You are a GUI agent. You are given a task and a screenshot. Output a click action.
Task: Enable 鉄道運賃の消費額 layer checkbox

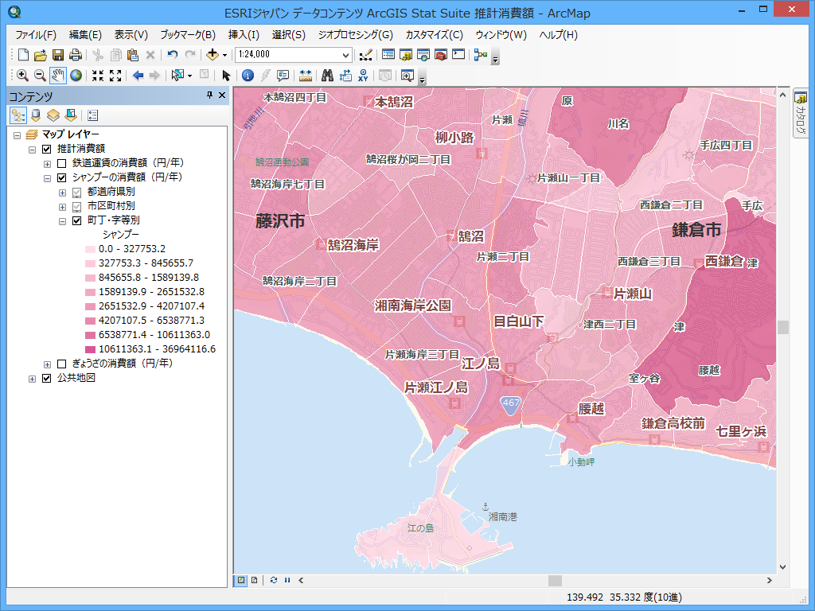click(62, 164)
